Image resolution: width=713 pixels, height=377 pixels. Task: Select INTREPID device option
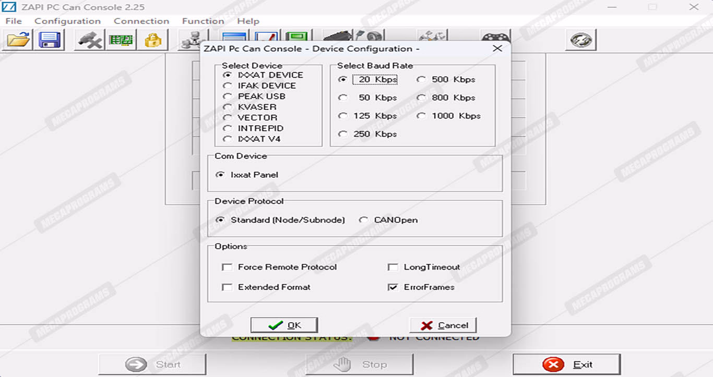pyautogui.click(x=254, y=128)
